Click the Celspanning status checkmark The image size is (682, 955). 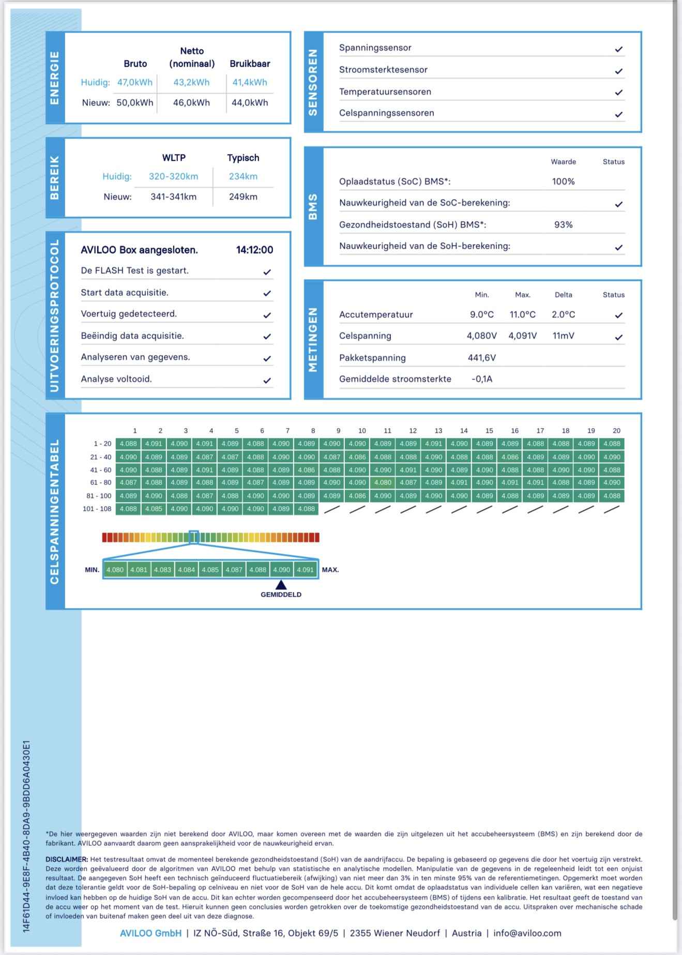pos(618,337)
